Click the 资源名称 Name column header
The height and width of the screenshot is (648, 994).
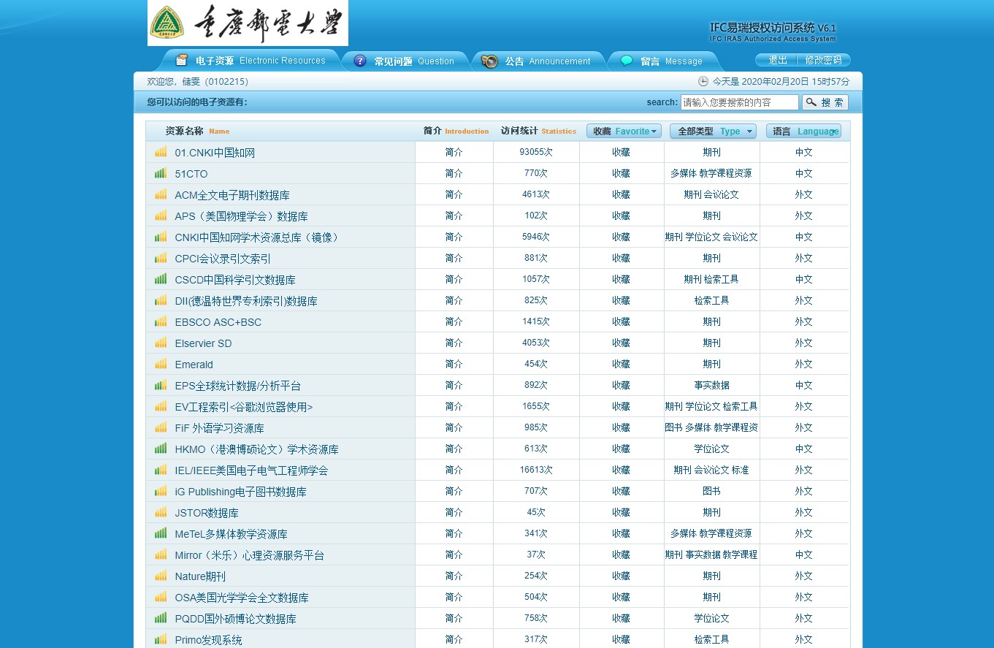pos(197,131)
